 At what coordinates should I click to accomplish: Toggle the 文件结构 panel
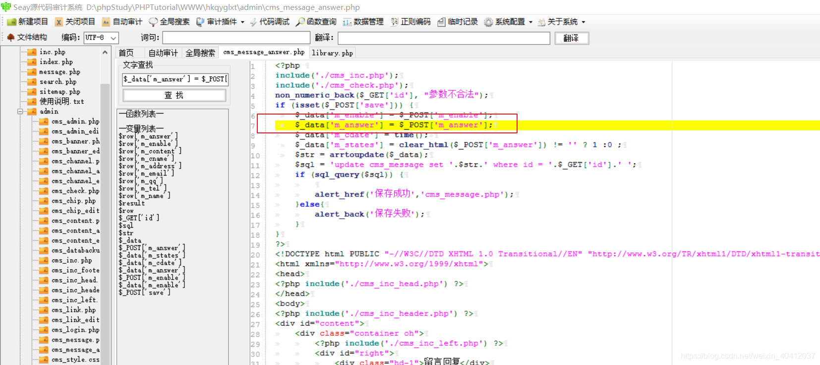point(27,37)
